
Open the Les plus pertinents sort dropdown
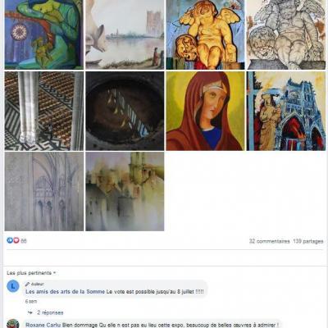tap(31, 273)
